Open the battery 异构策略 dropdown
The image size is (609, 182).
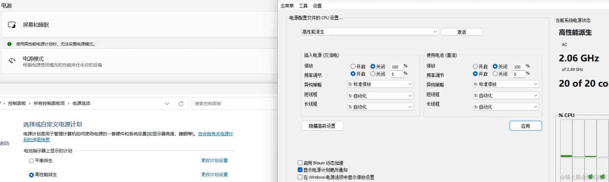506,84
